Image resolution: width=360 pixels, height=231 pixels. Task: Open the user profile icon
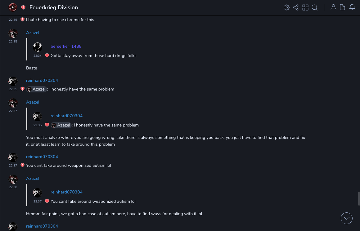click(333, 7)
